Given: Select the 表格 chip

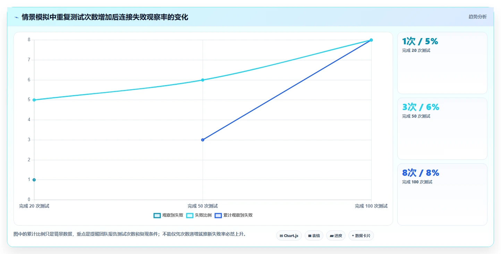Looking at the screenshot, I should coord(314,236).
